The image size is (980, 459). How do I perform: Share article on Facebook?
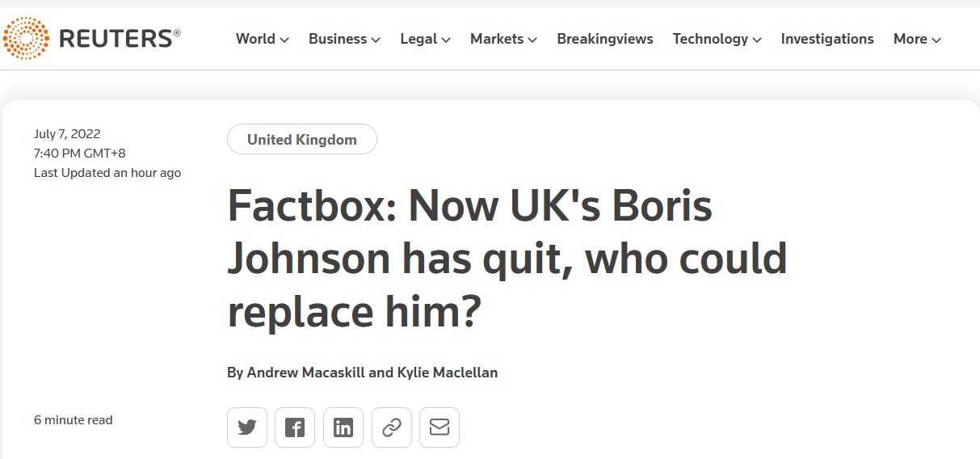coord(295,427)
